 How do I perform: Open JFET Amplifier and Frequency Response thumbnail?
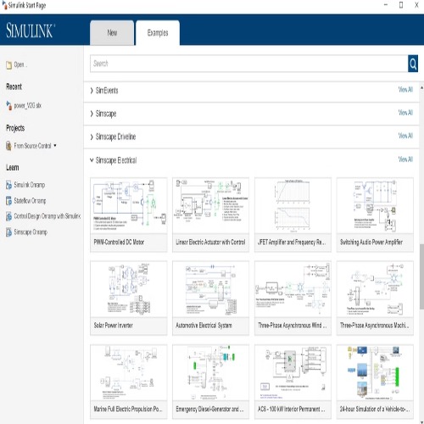293,205
